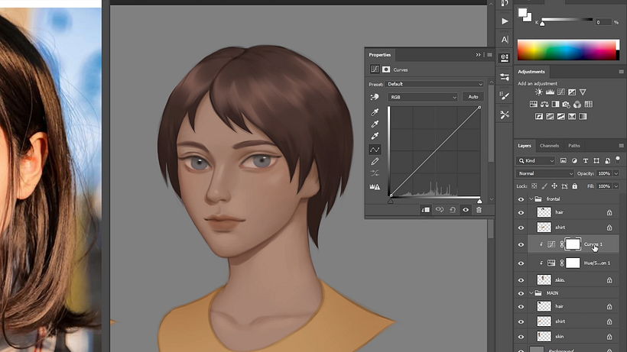
Task: Add a Color Balance adjustment
Action: [544, 104]
